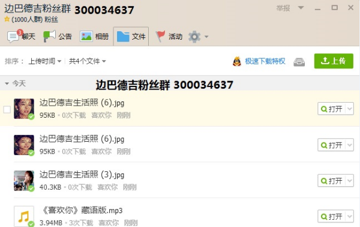Expand the arrow next to settings gear
This screenshot has width=360, height=227.
(206, 37)
